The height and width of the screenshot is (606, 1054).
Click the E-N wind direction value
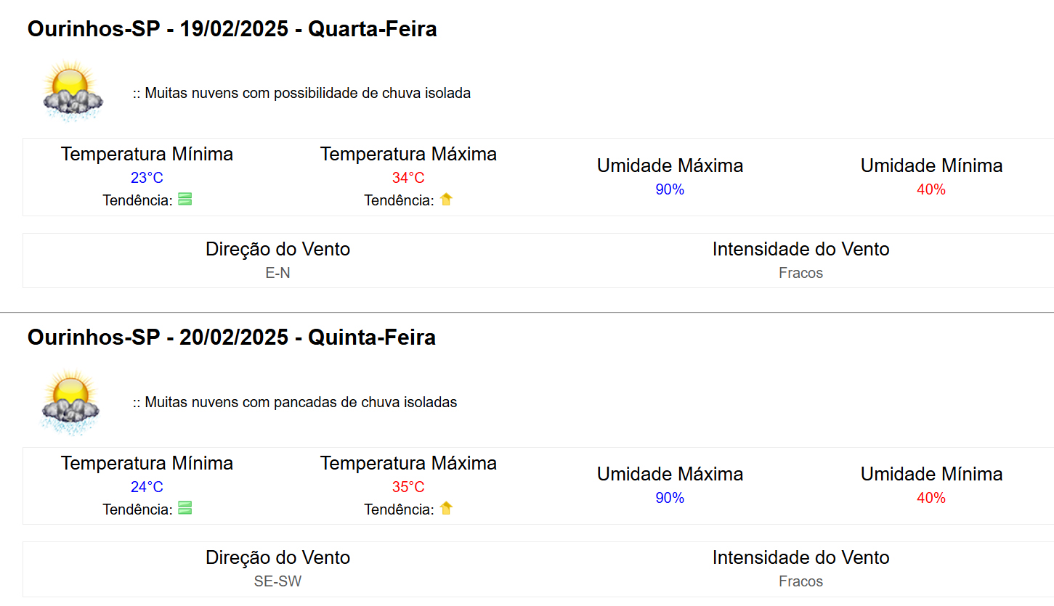277,273
